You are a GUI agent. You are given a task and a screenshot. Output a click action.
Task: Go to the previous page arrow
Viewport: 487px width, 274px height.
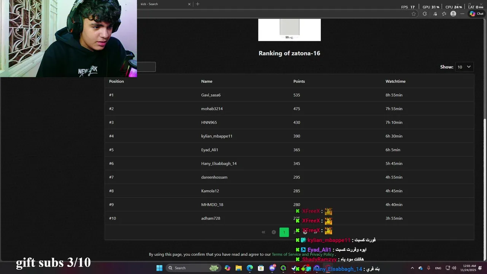pyautogui.click(x=274, y=232)
